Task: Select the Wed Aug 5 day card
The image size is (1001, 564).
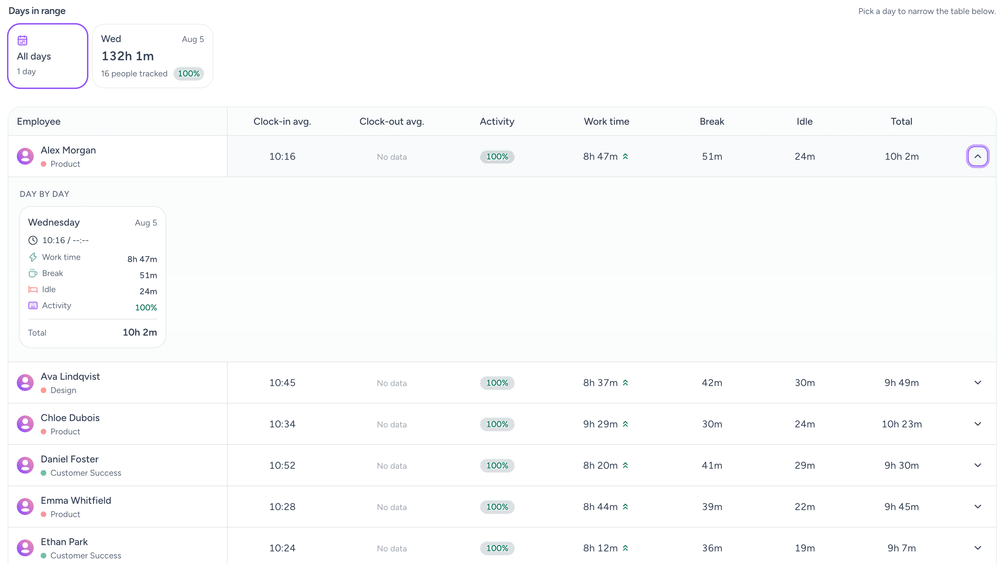Action: (x=152, y=56)
